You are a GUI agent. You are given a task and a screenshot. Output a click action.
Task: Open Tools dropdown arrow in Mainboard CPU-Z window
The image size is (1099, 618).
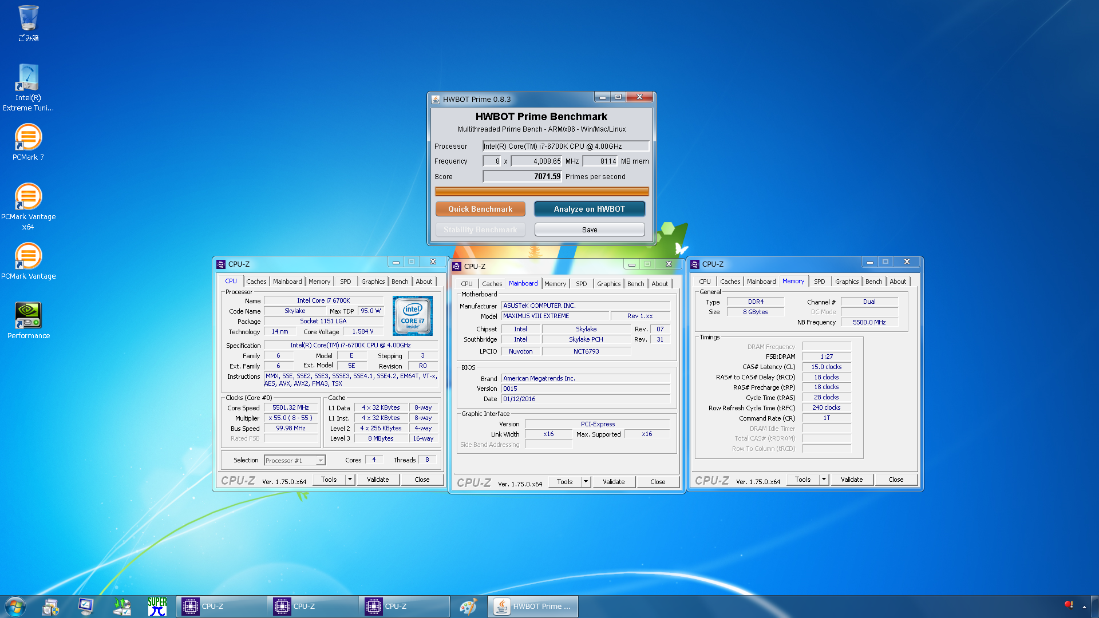[586, 482]
